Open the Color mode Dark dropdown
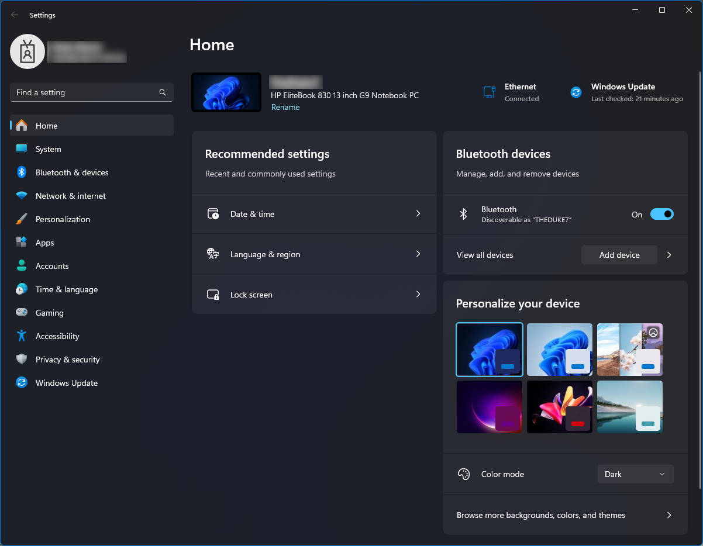Image resolution: width=703 pixels, height=546 pixels. click(x=636, y=474)
